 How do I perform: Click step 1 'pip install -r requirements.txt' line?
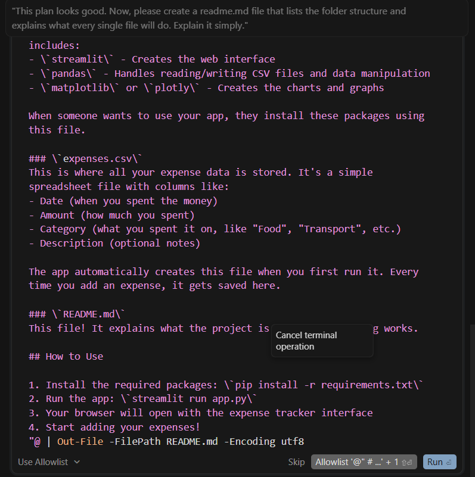click(x=226, y=385)
